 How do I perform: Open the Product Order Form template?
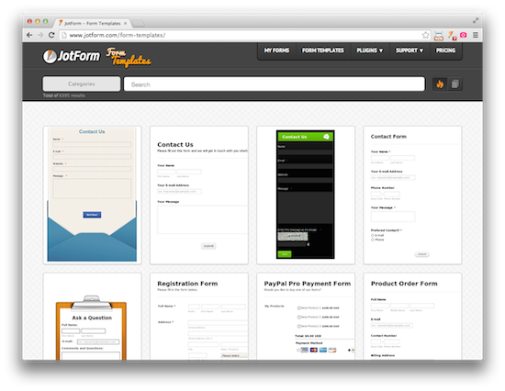[x=412, y=317]
